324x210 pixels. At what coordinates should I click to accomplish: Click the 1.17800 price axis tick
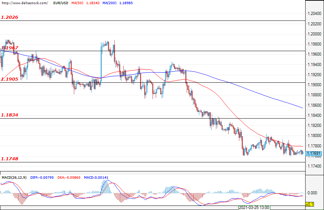(314, 146)
